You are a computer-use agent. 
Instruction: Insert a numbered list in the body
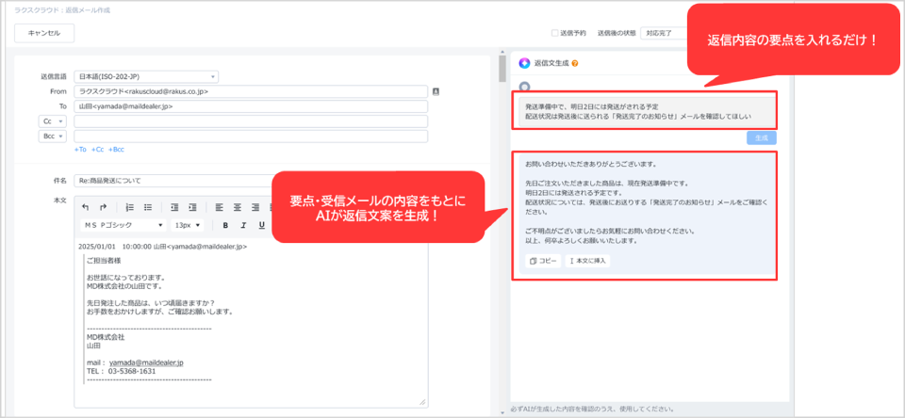130,207
